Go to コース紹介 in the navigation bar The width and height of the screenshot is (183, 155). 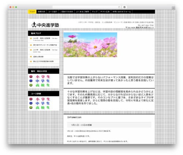pos(53,12)
